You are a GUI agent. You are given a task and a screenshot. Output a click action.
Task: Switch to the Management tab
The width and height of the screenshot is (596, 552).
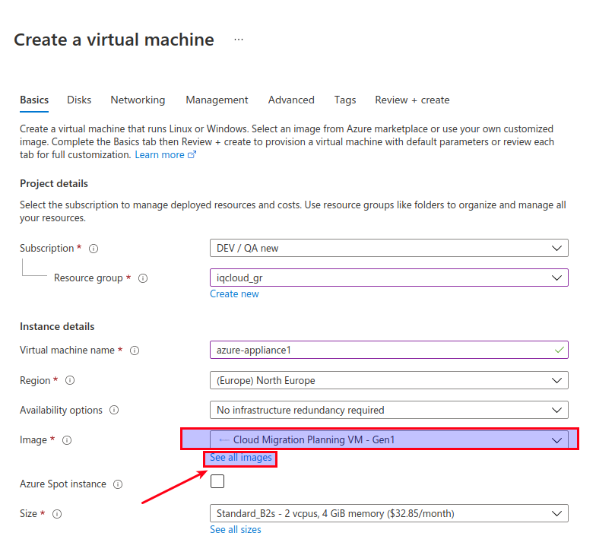pos(217,100)
